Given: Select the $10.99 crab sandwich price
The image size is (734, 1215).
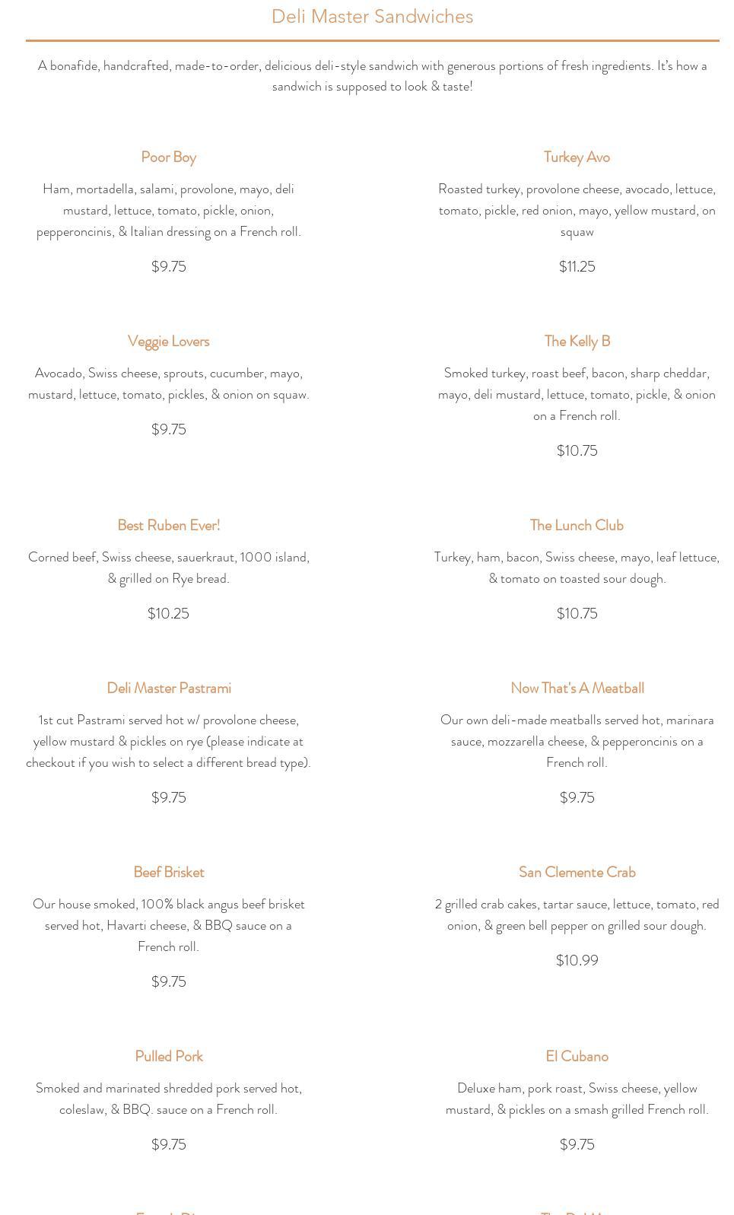Looking at the screenshot, I should [x=577, y=961].
